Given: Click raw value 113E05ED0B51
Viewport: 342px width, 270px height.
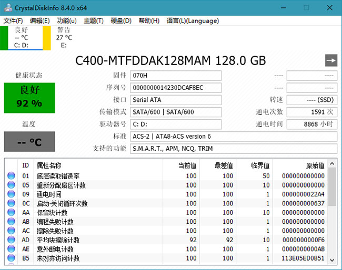Looking at the screenshot, I should pyautogui.click(x=303, y=258).
